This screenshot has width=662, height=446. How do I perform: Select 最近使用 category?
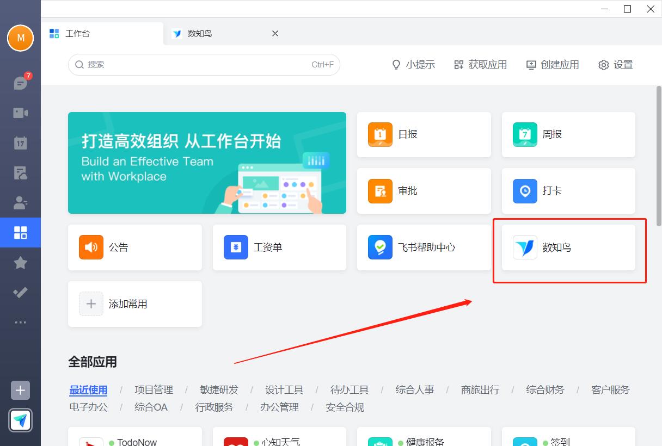[88, 390]
